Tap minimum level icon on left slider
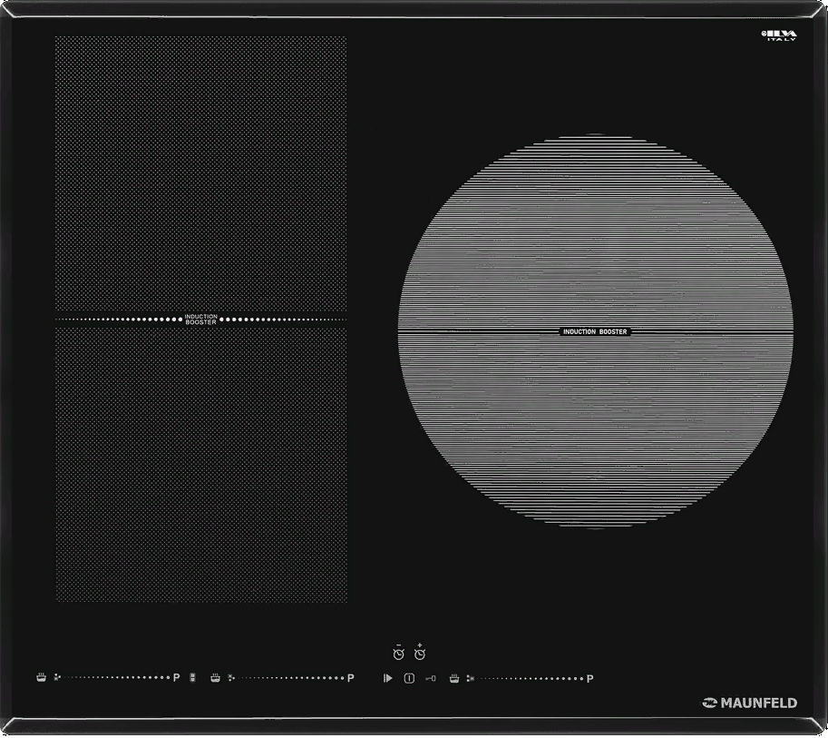This screenshot has width=828, height=738. click(x=57, y=677)
